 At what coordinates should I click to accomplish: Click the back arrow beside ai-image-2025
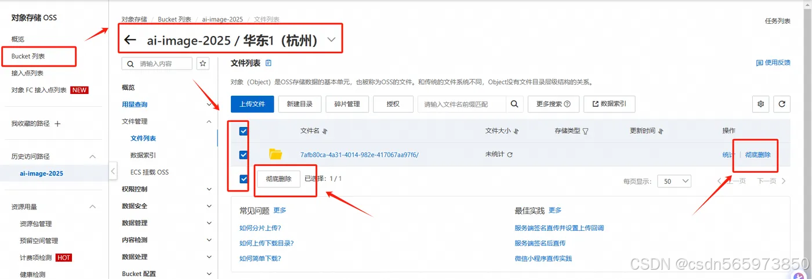(x=130, y=40)
